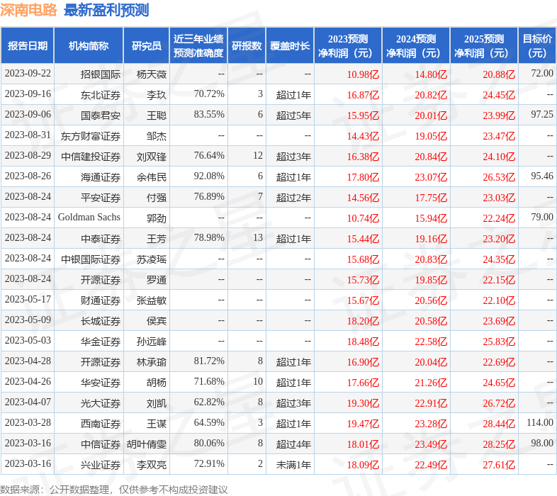This screenshot has height=496, width=557.
Task: Click analyst name 胡叶倩雯
Action: (147, 444)
